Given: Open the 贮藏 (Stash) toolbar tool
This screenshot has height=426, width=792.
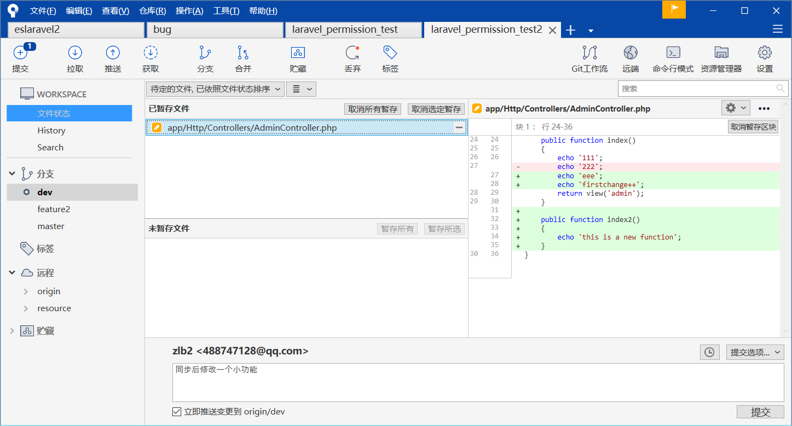Looking at the screenshot, I should point(298,53).
